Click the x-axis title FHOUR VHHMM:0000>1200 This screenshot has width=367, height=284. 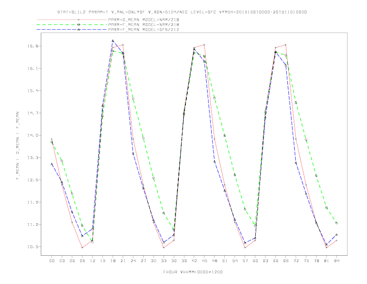(x=193, y=272)
